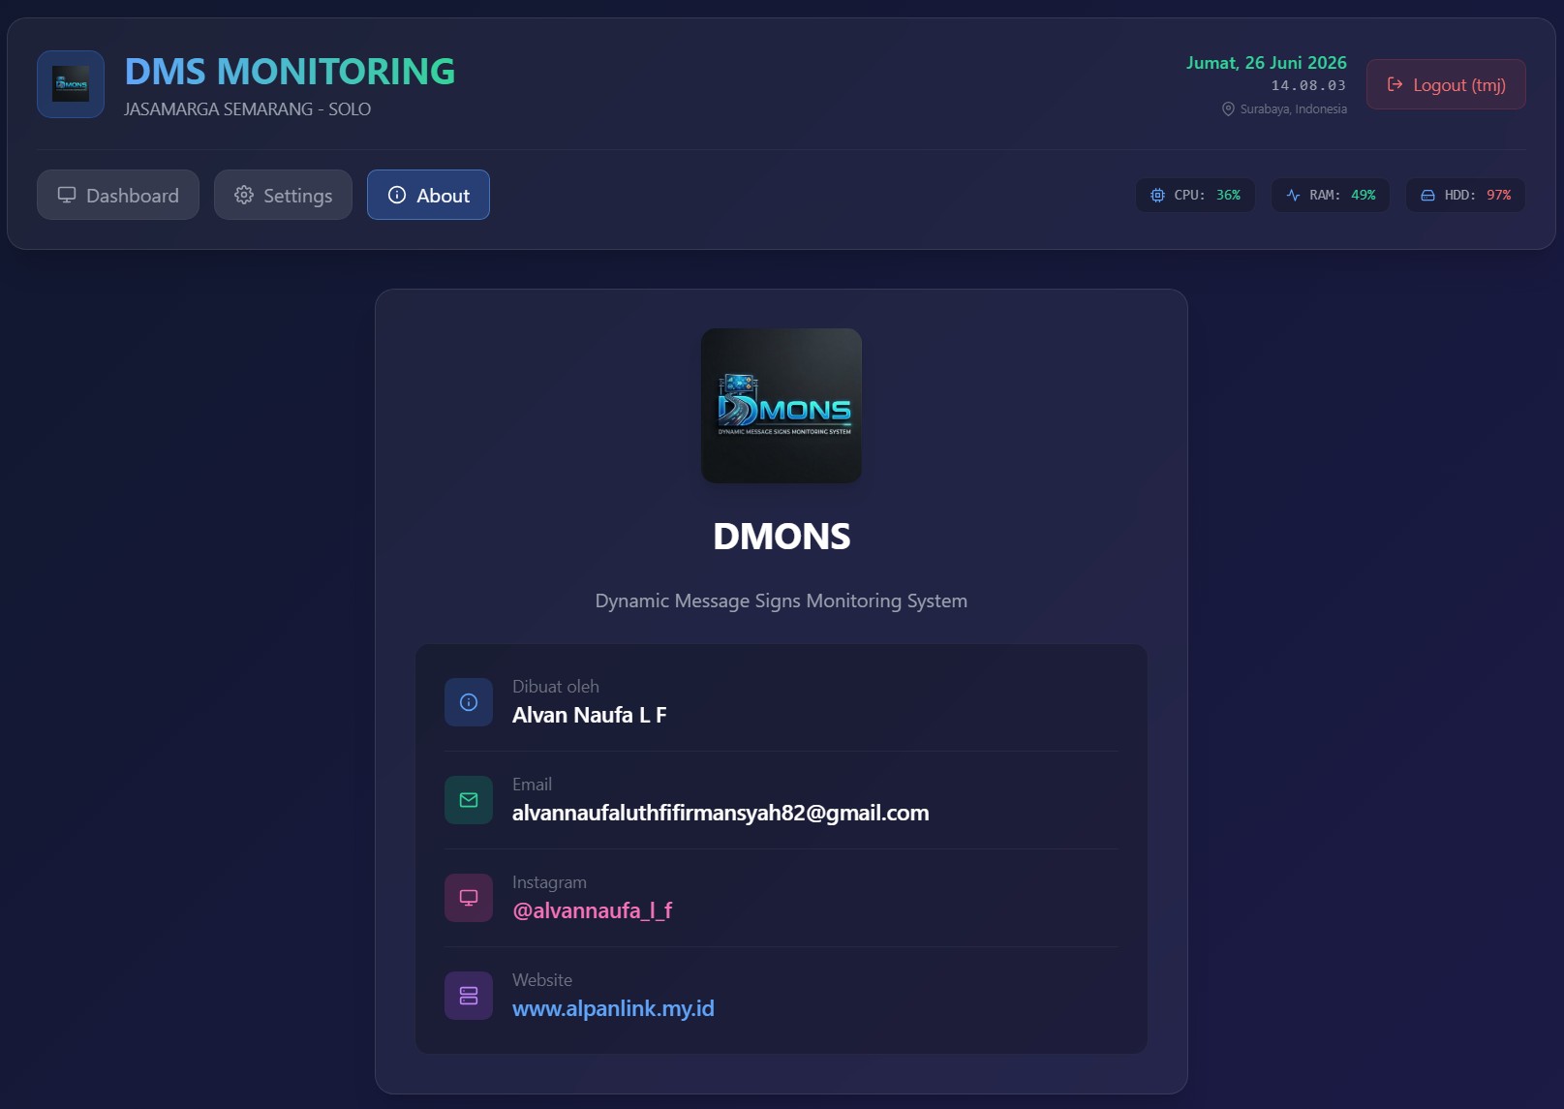1564x1109 pixels.
Task: Click the DMONS logo icon in header
Action: click(x=71, y=84)
